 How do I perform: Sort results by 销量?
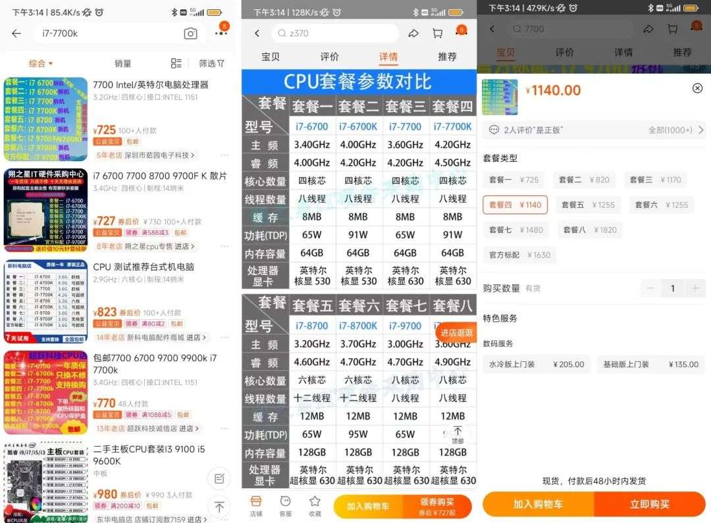click(x=122, y=63)
